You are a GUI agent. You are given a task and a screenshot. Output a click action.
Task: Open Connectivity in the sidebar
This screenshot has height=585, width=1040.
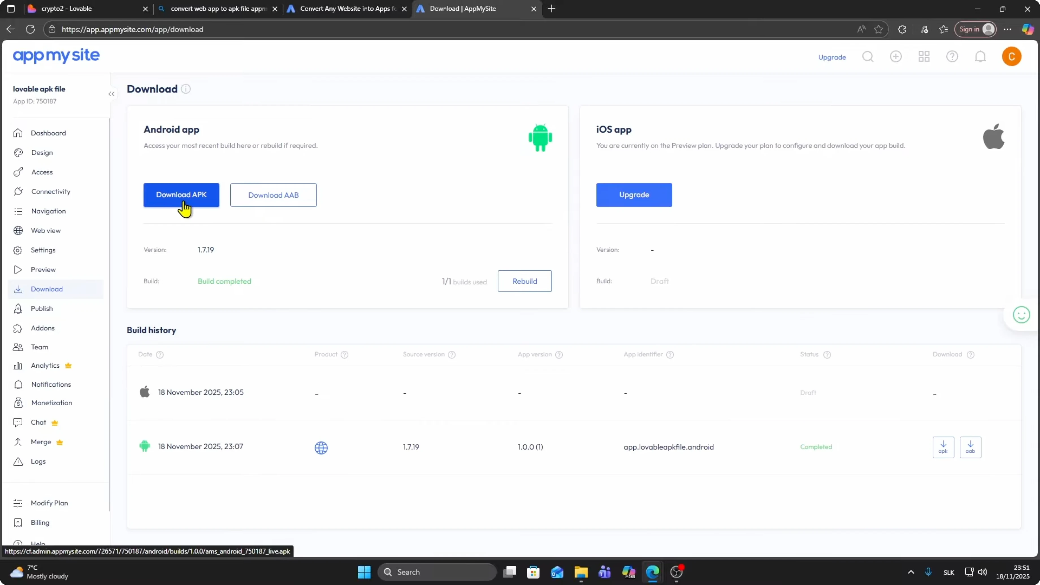click(56, 191)
